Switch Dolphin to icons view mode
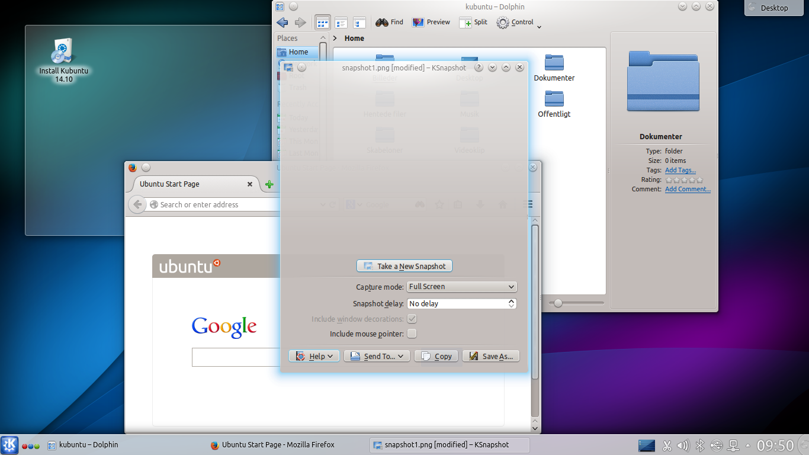Screen dimensions: 809x455 click(x=323, y=23)
